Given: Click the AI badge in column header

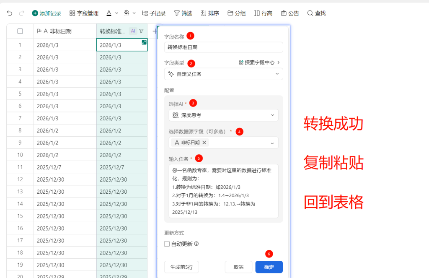Looking at the screenshot, I should point(133,31).
